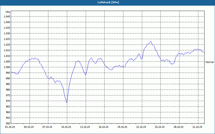Click the Luftdruck [hPa] chart title
215x134 pixels.
[108, 2]
